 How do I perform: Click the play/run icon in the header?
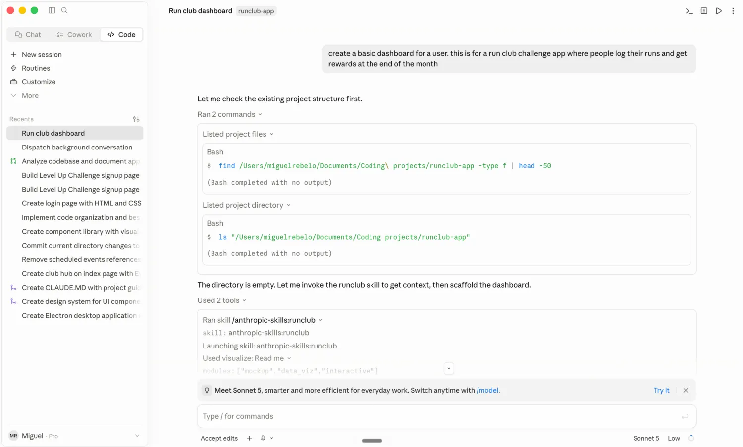[x=719, y=11]
